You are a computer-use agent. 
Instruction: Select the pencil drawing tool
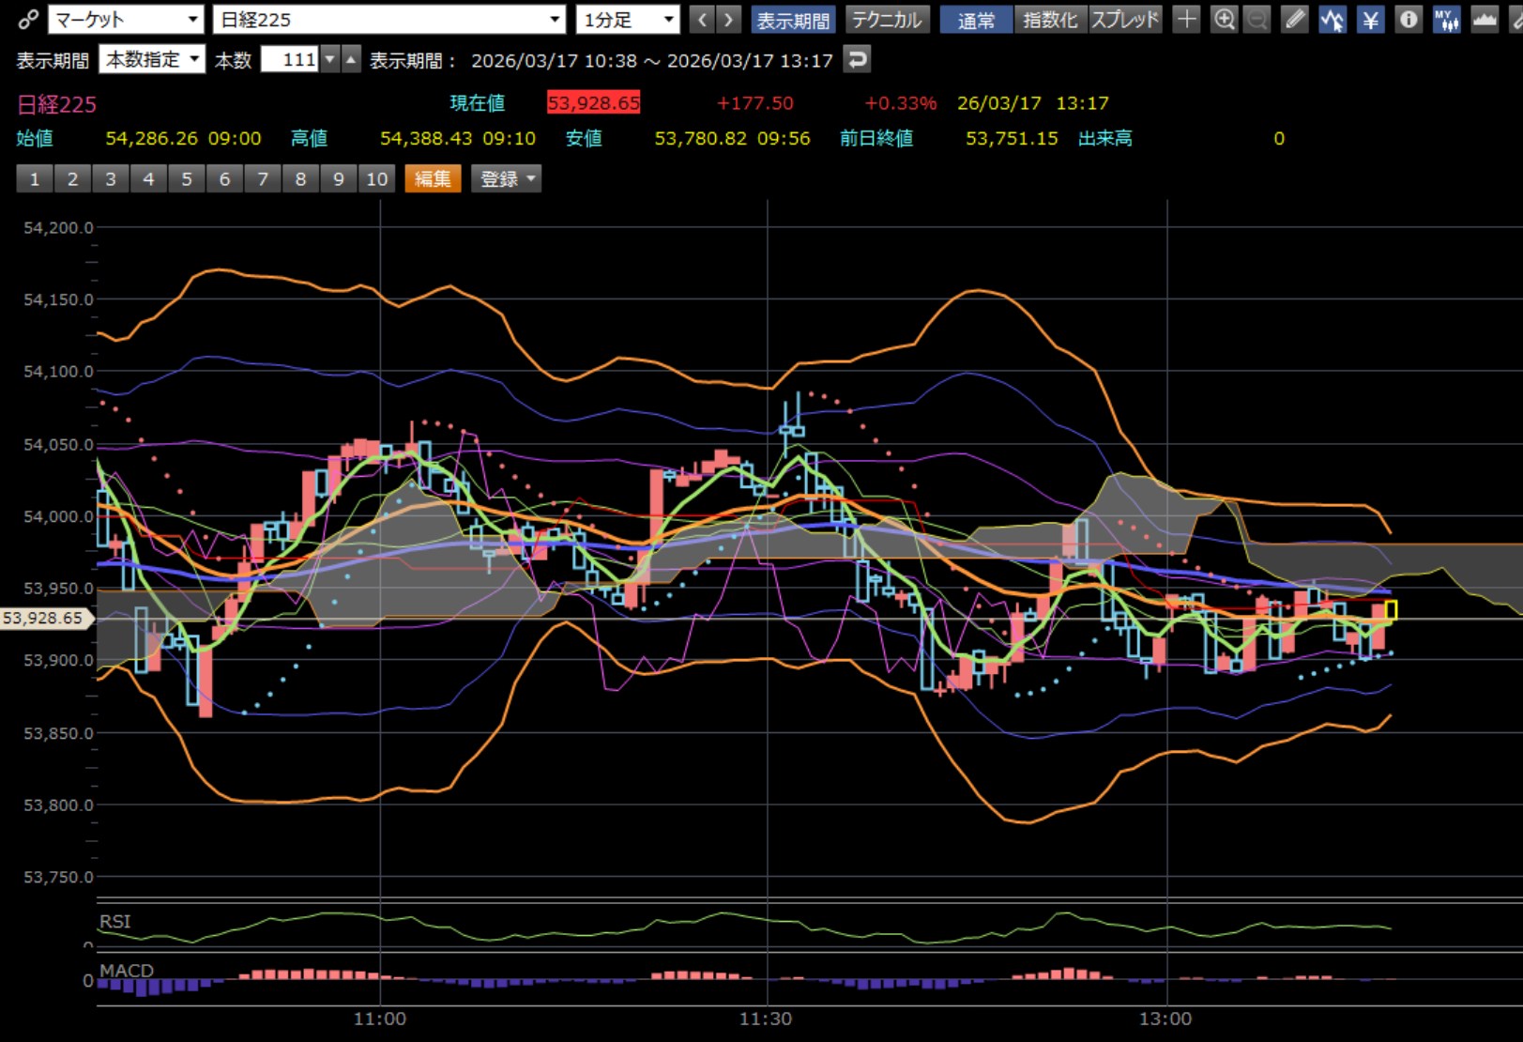[x=1294, y=20]
